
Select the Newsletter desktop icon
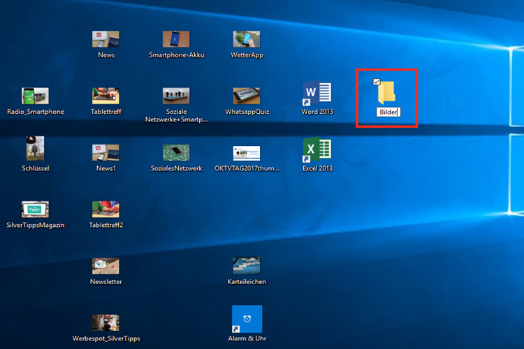click(105, 266)
